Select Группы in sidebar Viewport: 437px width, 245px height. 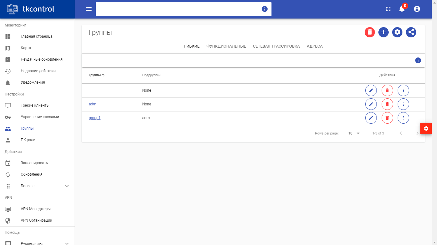point(37,128)
